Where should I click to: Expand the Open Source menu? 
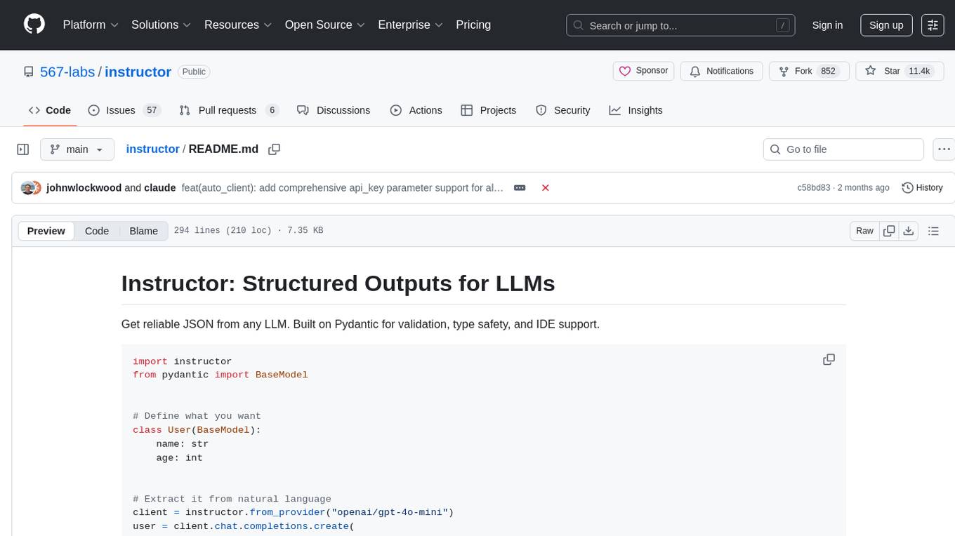[324, 25]
